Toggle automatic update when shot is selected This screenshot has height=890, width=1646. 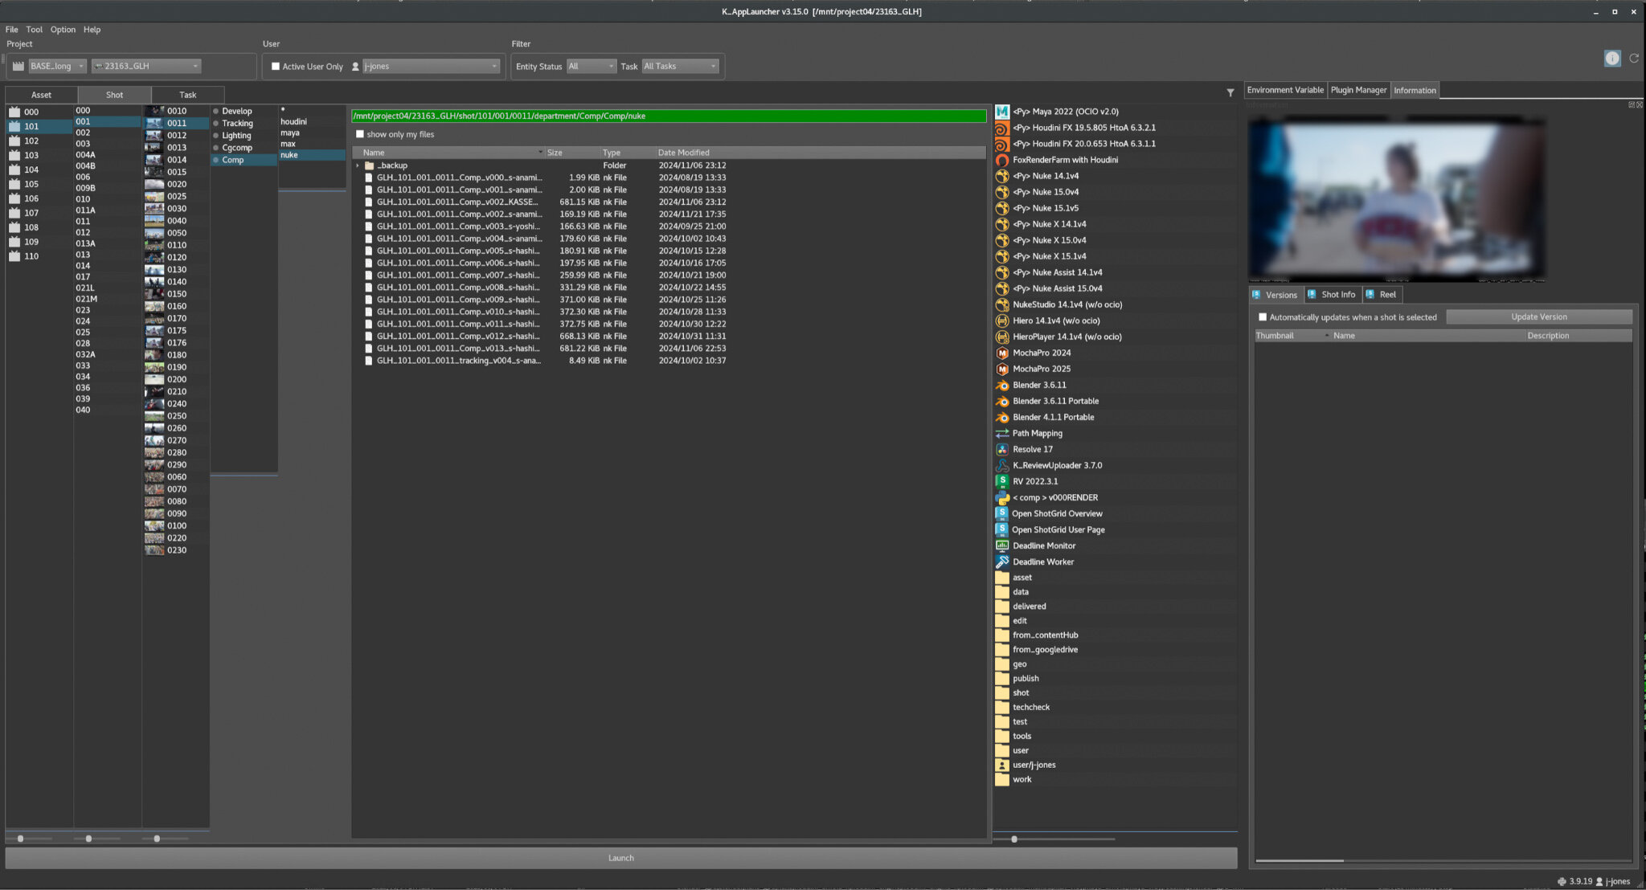1263,317
